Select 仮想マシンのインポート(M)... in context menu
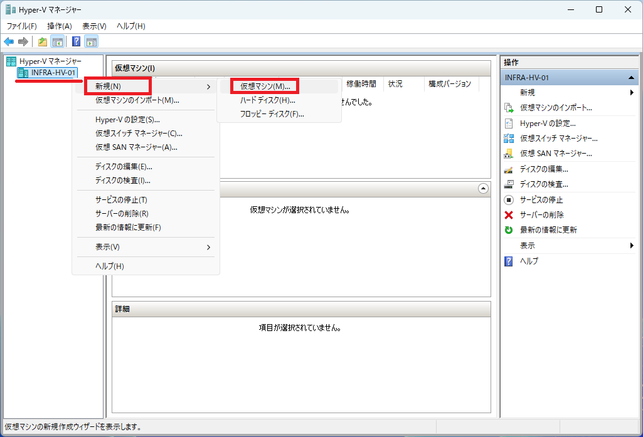The width and height of the screenshot is (643, 437). 146,100
